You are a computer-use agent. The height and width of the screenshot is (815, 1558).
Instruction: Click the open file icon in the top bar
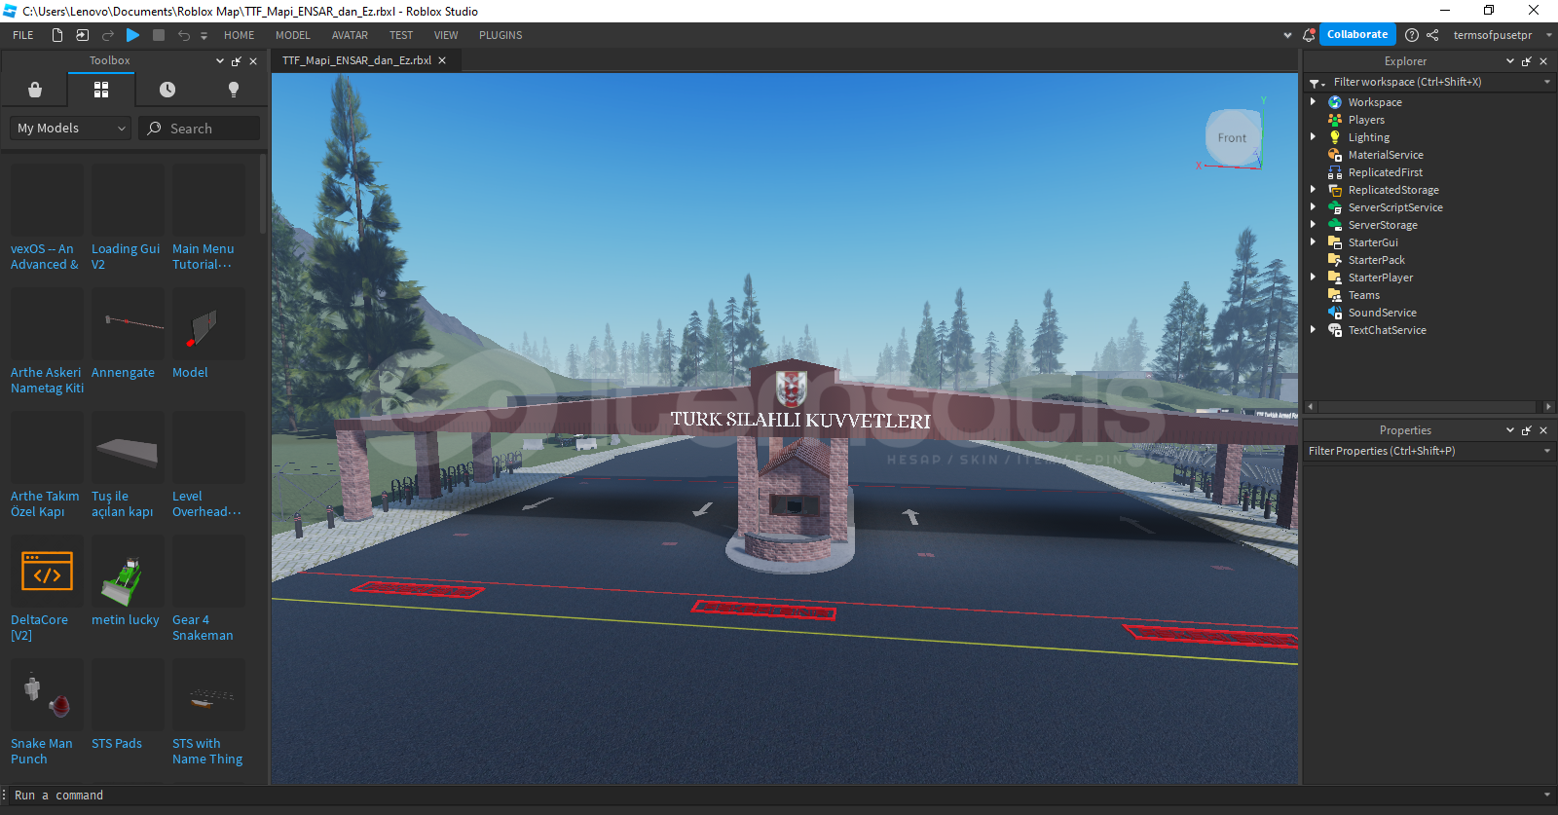pos(83,35)
